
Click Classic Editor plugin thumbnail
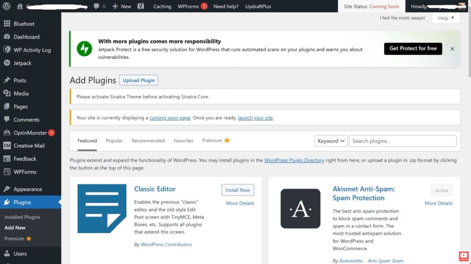tap(102, 208)
